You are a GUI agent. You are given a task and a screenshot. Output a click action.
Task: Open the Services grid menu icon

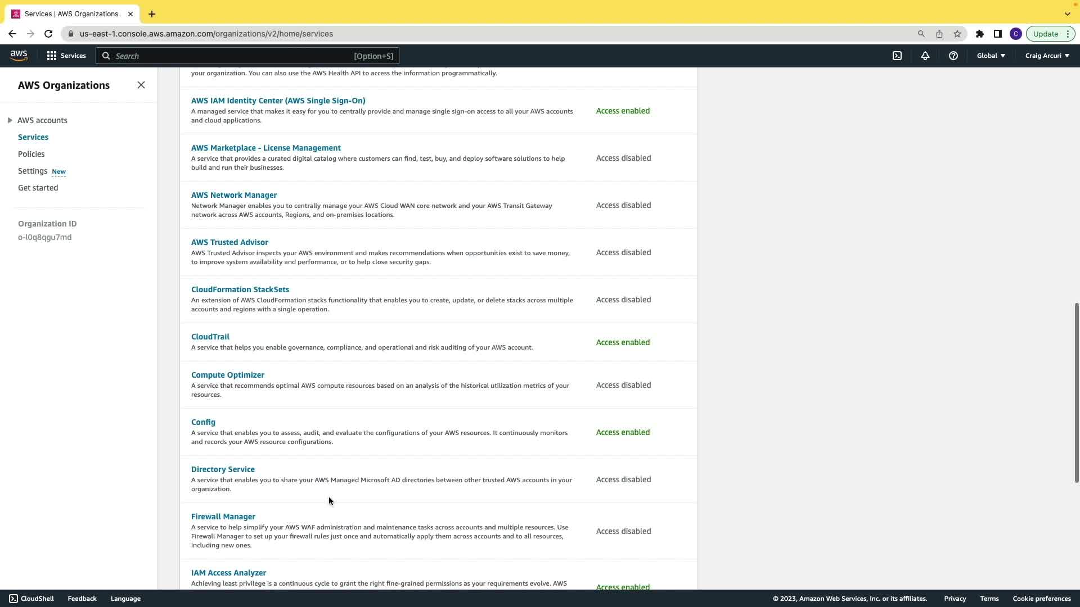52,56
